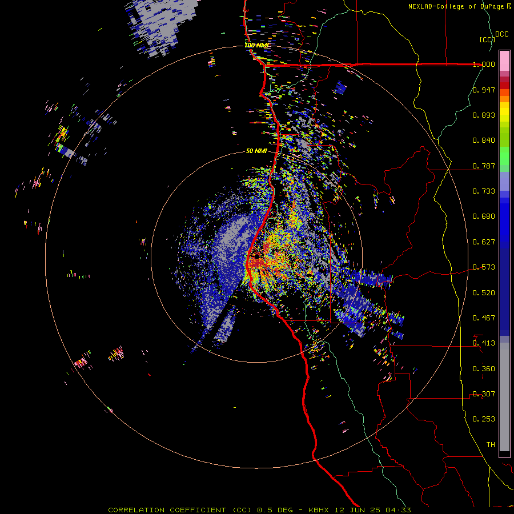Click the 04:33 timestamp
514x514 pixels.
click(397, 510)
